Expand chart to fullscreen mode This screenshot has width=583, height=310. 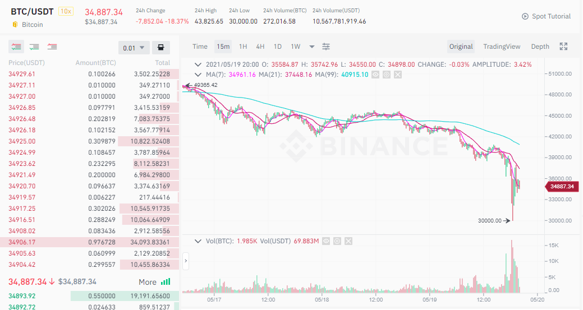564,47
